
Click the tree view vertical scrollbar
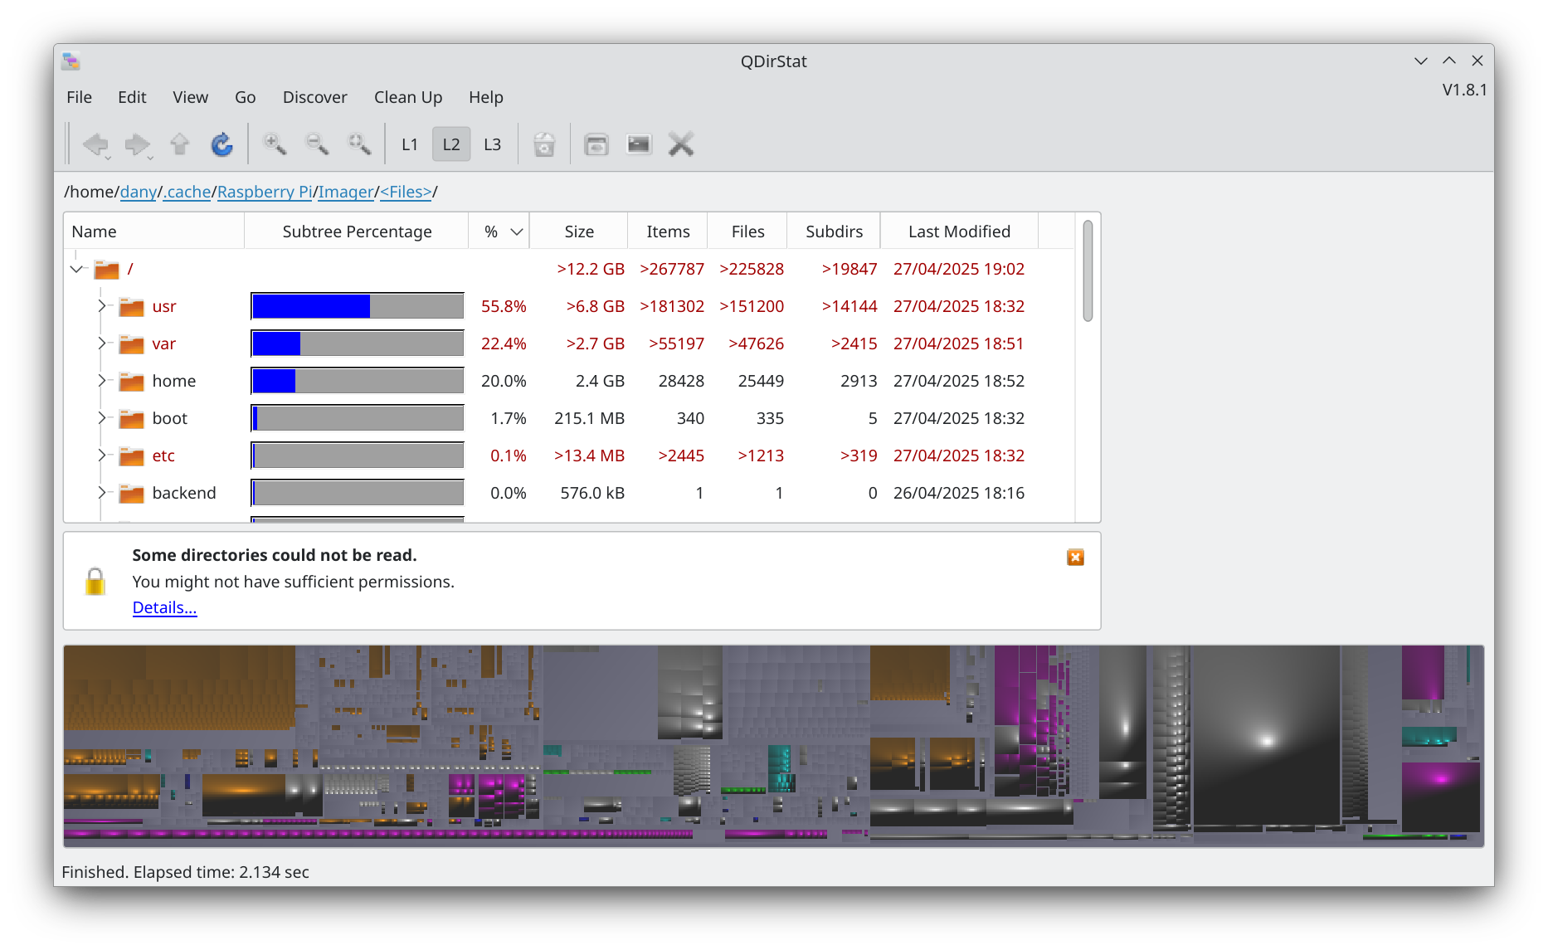(1088, 270)
